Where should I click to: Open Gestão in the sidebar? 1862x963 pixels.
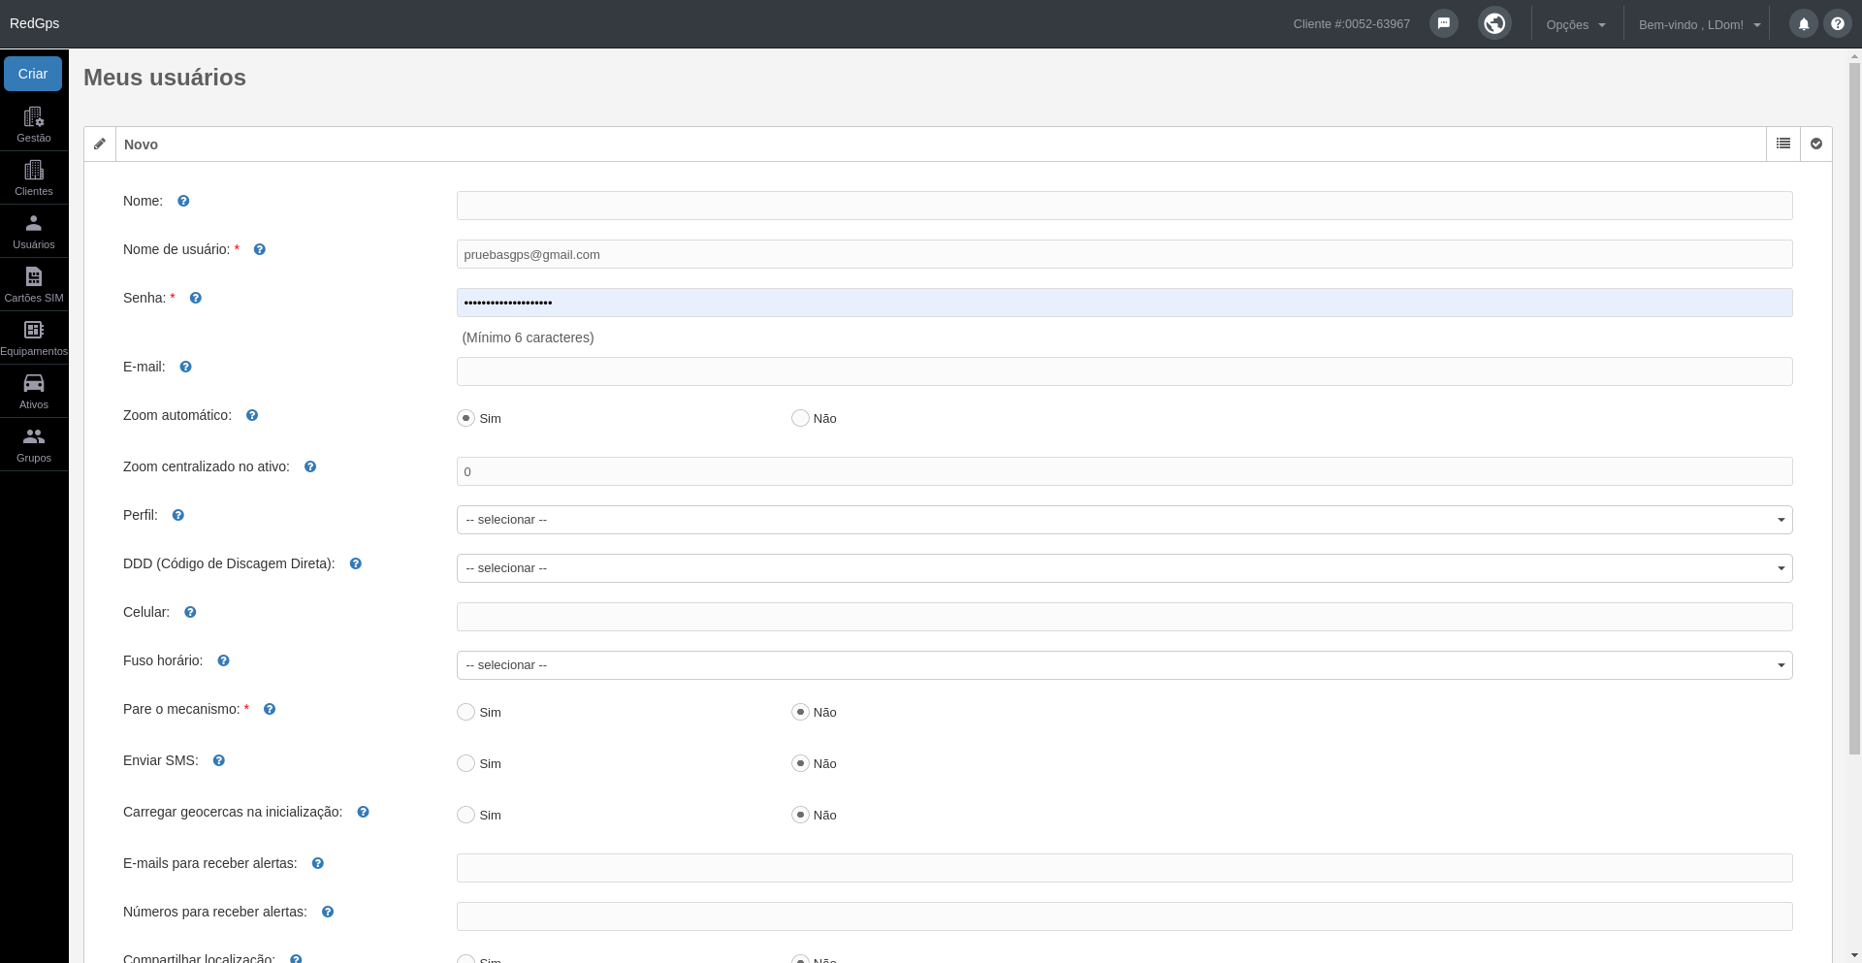tap(34, 124)
